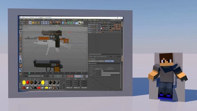Screen dimensions: 197x111
Task: Open the first dropdown below coordinate fields
Action: [x=69, y=88]
